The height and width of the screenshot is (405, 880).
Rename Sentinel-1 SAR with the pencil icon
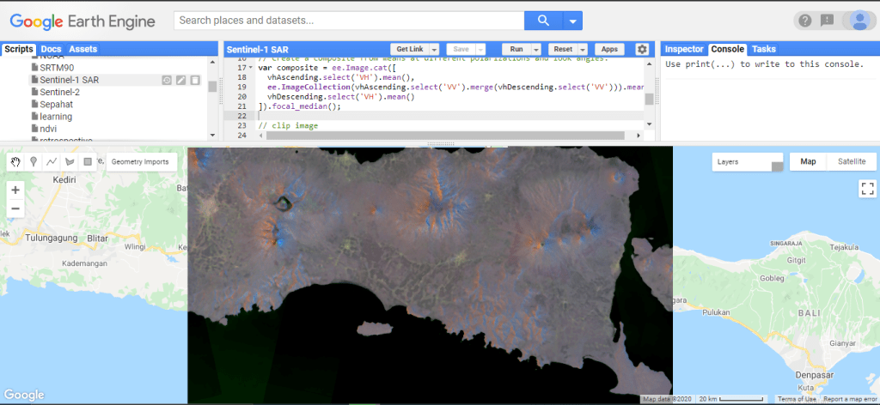[x=180, y=80]
